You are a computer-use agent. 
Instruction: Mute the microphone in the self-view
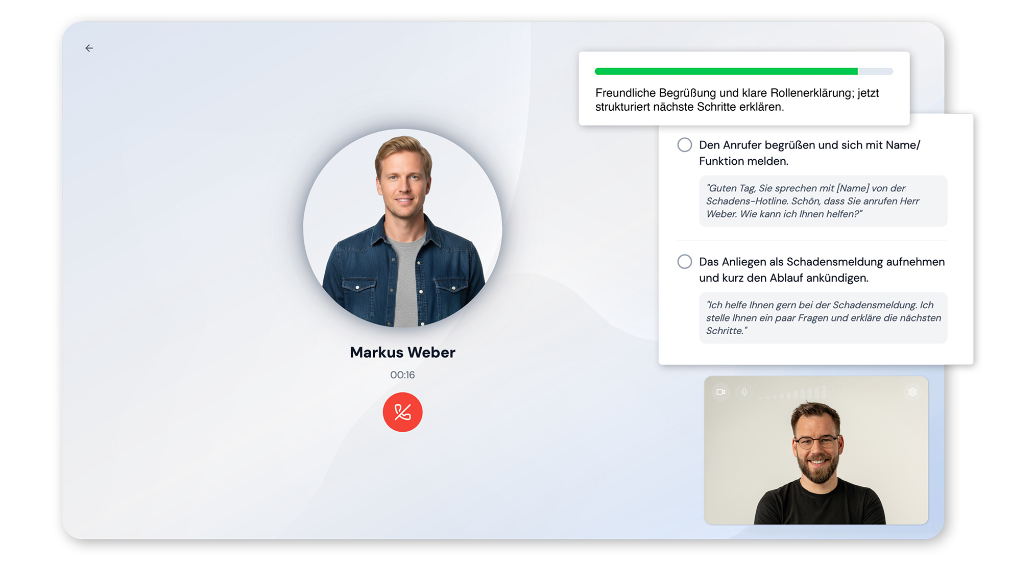click(744, 392)
